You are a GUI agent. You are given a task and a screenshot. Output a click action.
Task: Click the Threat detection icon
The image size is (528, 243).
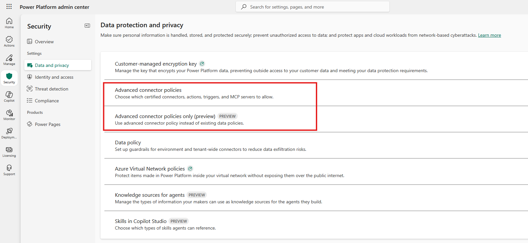(30, 89)
